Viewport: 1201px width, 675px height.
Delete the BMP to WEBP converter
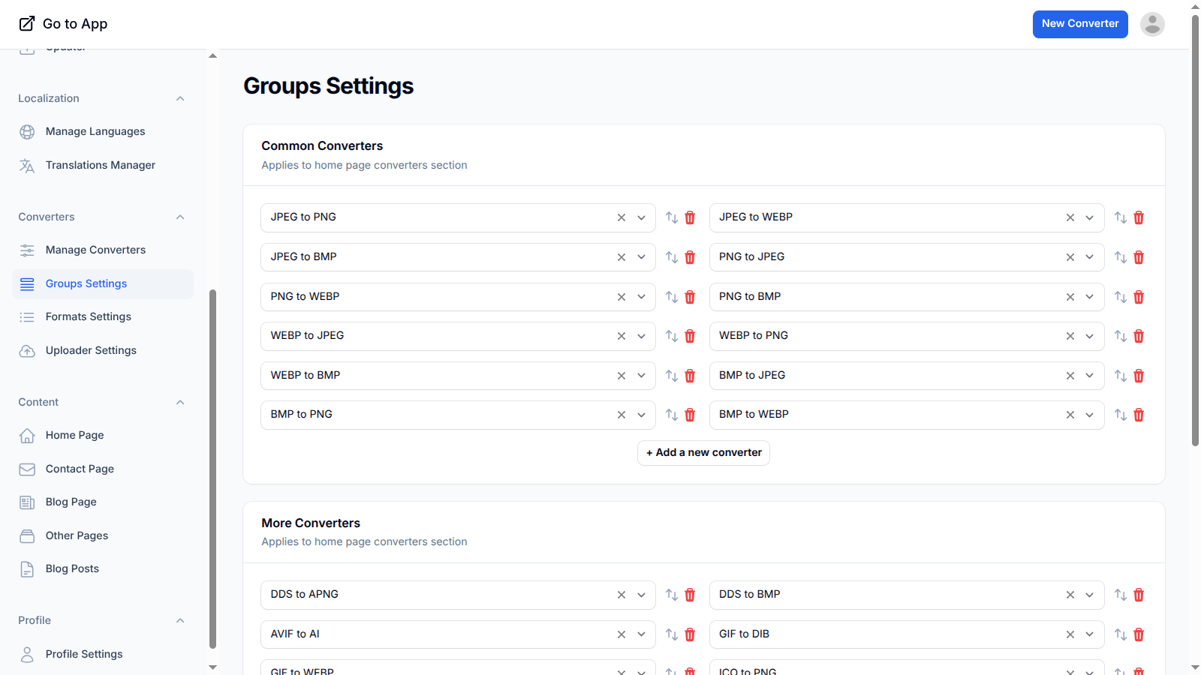pos(1139,415)
